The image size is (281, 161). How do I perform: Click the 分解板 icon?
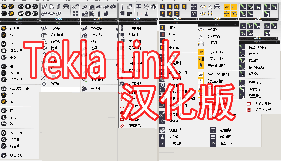click(x=201, y=30)
